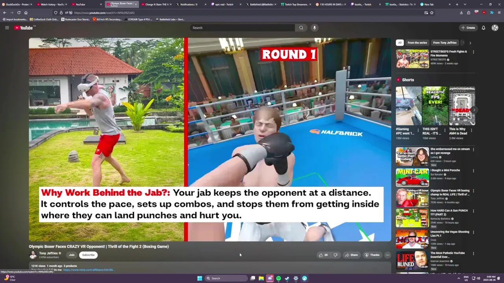Click the browser address bar URL
This screenshot has width=504, height=283.
[x=104, y=13]
